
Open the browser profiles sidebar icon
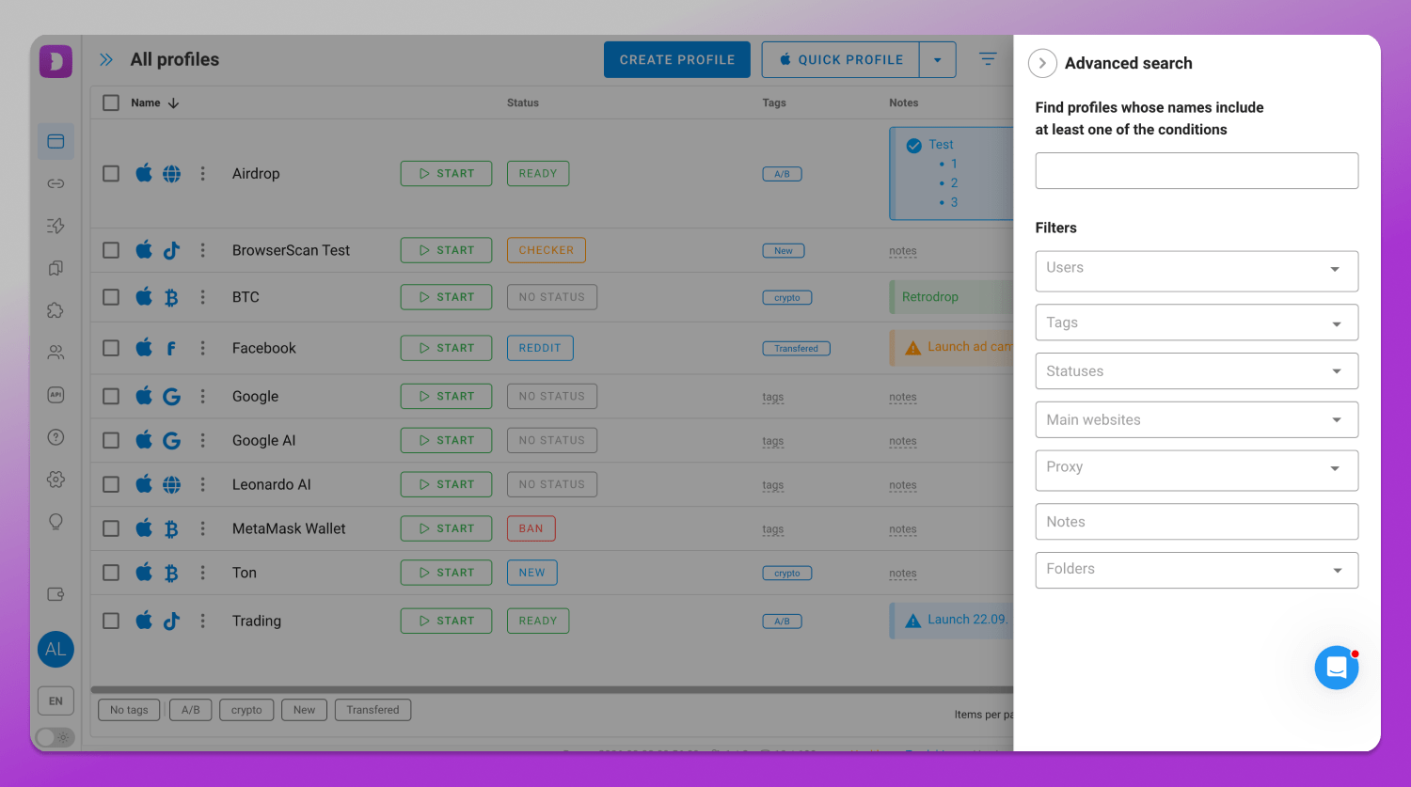pos(55,141)
